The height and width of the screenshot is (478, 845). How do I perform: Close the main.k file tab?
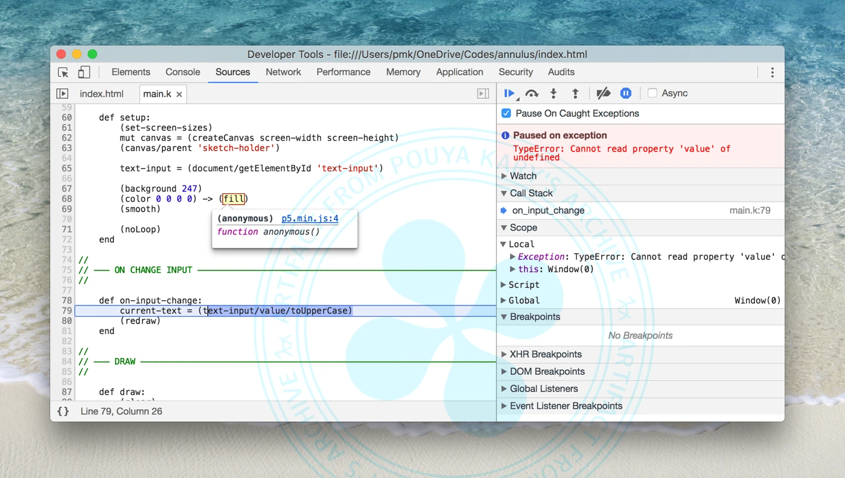(x=179, y=94)
